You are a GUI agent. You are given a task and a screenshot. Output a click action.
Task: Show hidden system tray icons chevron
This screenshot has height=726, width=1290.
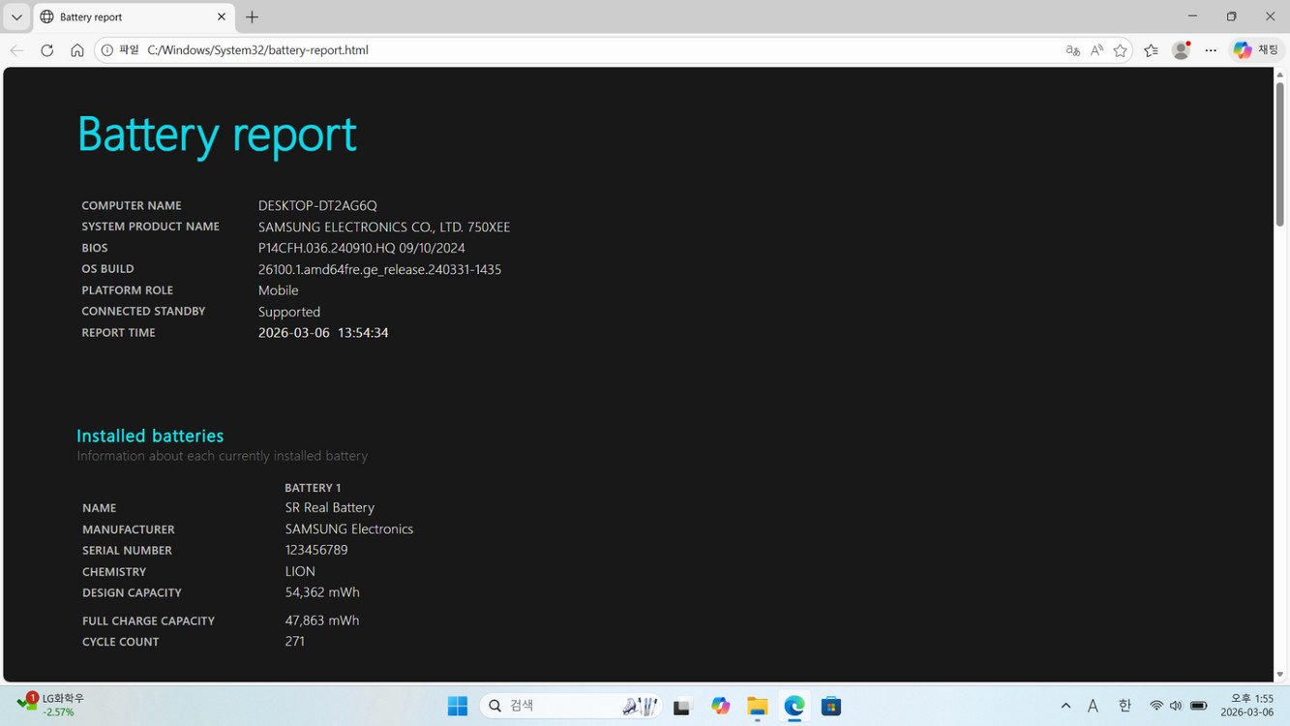coord(1065,707)
